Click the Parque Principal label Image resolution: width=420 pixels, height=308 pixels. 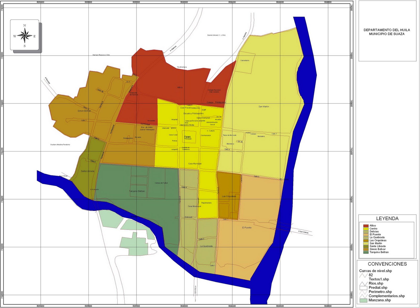188,137
